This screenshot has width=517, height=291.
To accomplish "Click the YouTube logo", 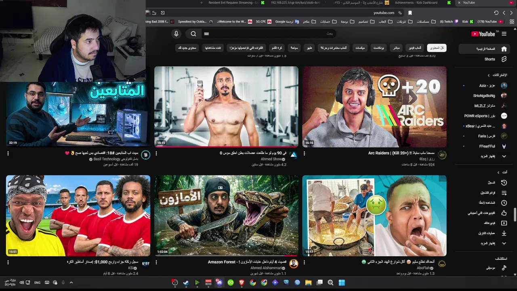I will (x=483, y=34).
